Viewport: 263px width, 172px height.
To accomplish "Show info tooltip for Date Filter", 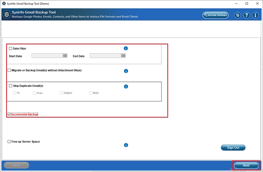I will pos(126,48).
